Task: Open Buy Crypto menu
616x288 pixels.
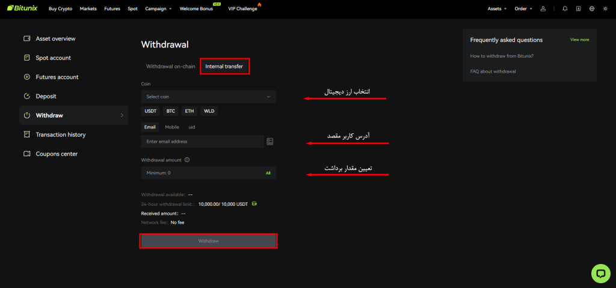Action: point(61,8)
